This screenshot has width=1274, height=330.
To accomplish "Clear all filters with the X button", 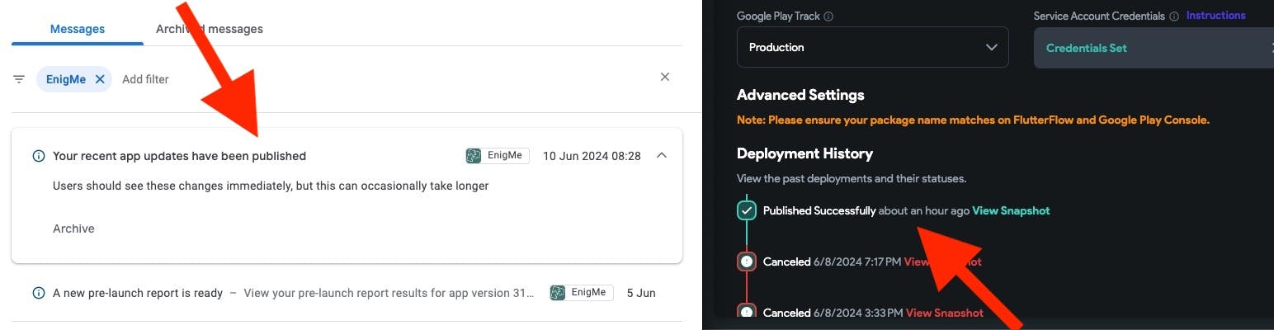I will point(665,77).
